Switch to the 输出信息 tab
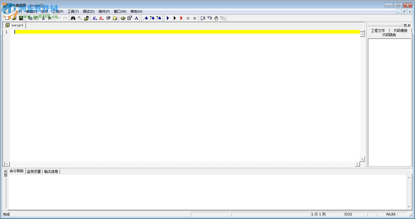This screenshot has height=219, width=415. [51, 171]
